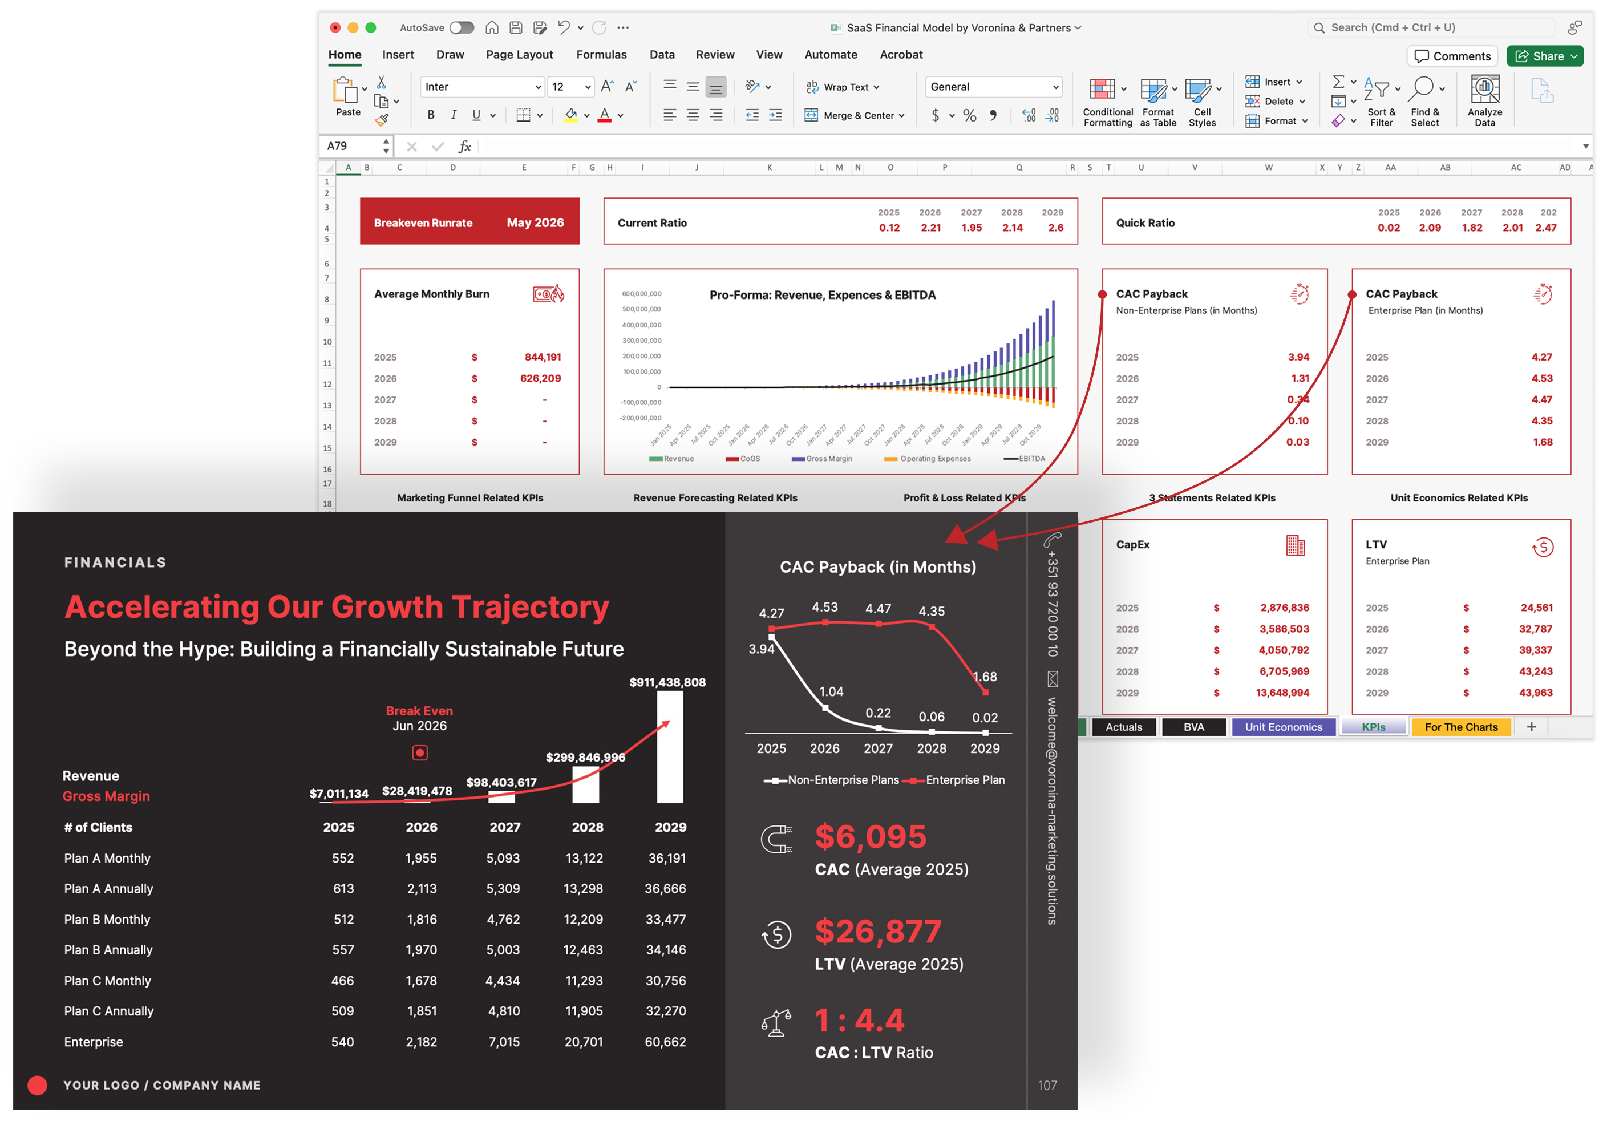Toggle Middle Align for cell

pos(693,86)
